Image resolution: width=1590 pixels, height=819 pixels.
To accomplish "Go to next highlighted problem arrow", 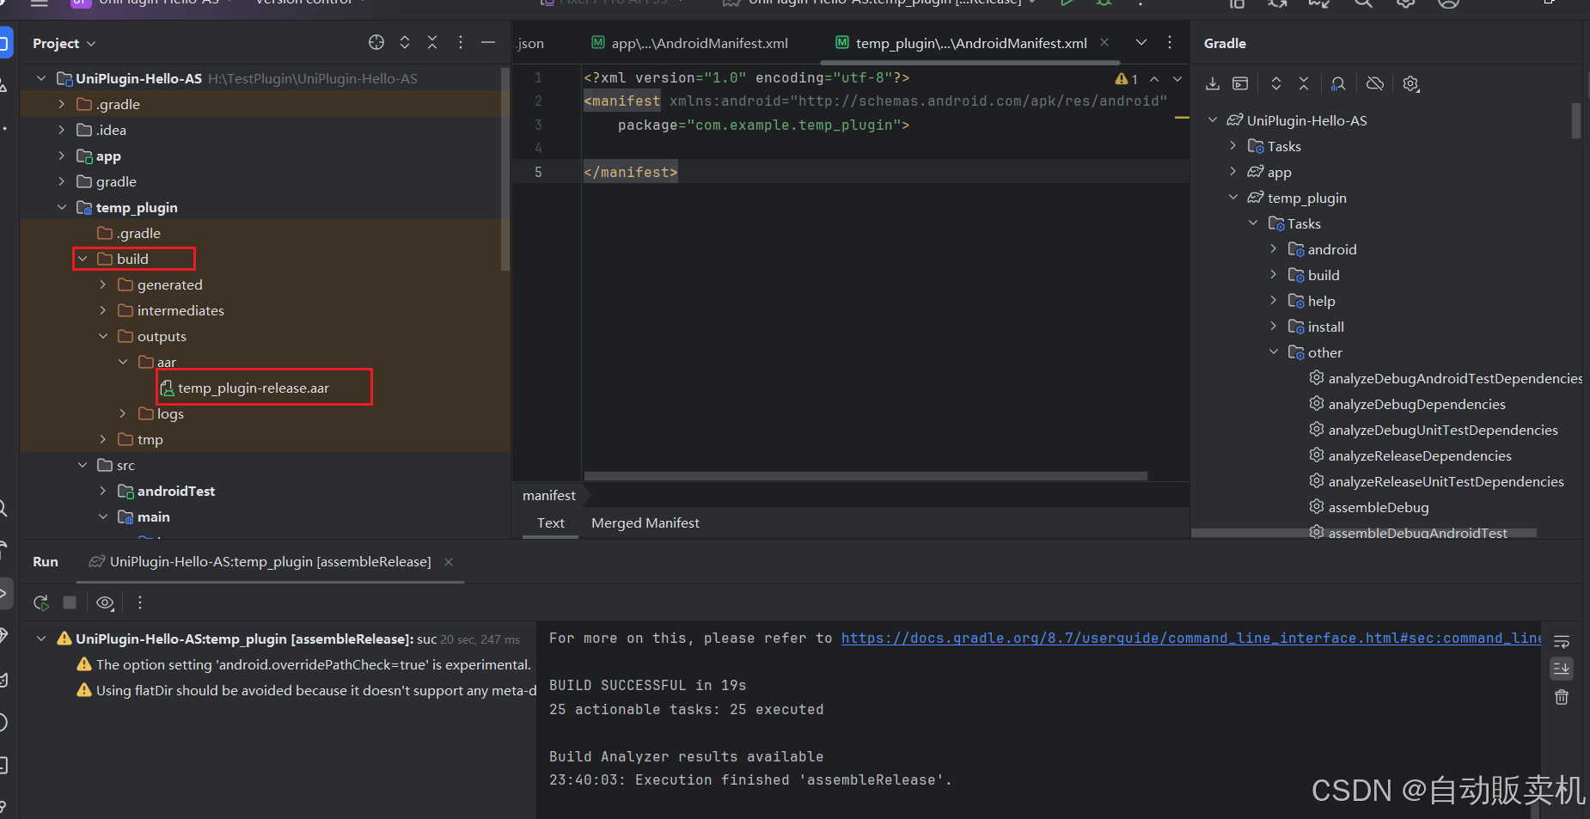I will coord(1177,79).
